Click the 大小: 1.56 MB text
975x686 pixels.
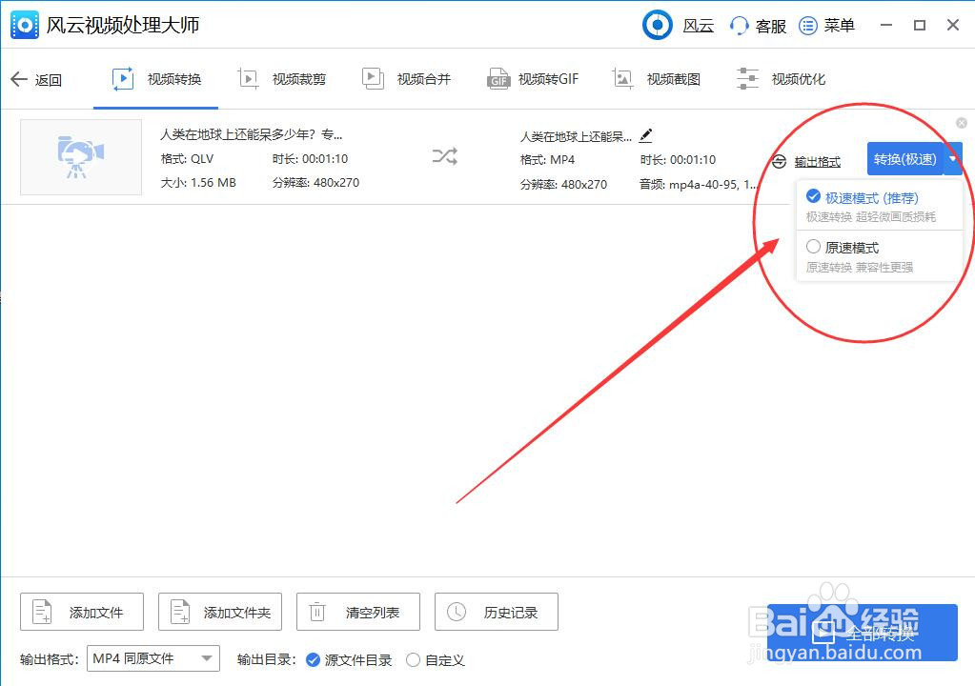197,183
